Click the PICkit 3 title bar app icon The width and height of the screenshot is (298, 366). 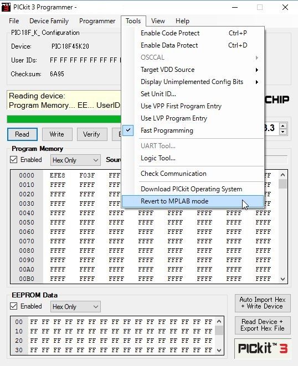click(6, 7)
